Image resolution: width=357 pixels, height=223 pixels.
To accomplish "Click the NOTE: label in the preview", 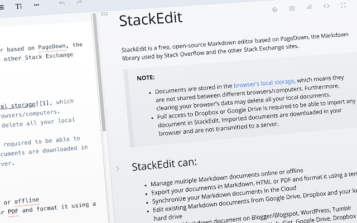I will pyautogui.click(x=146, y=78).
